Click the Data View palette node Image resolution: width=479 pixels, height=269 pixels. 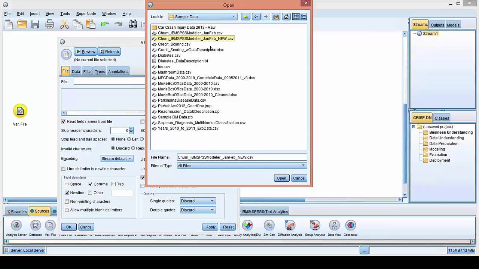click(334, 225)
